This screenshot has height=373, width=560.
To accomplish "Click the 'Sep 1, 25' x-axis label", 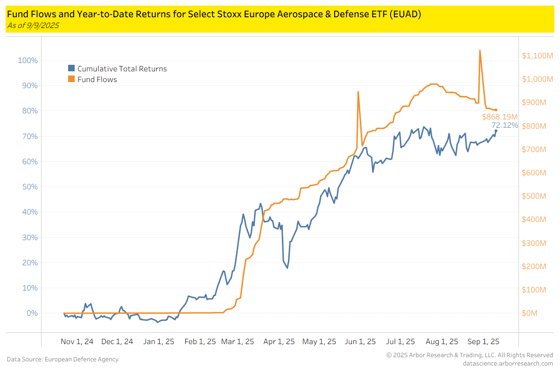I will tap(483, 341).
